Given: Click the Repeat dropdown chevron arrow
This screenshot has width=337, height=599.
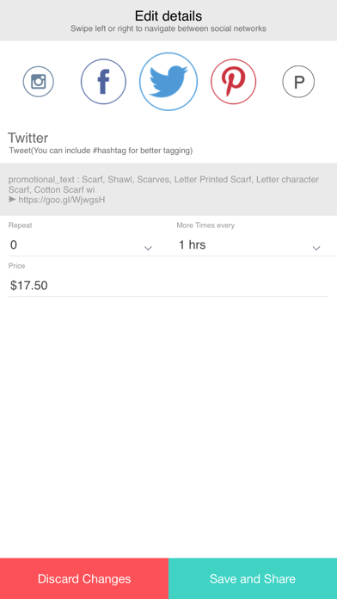Looking at the screenshot, I should 148,249.
